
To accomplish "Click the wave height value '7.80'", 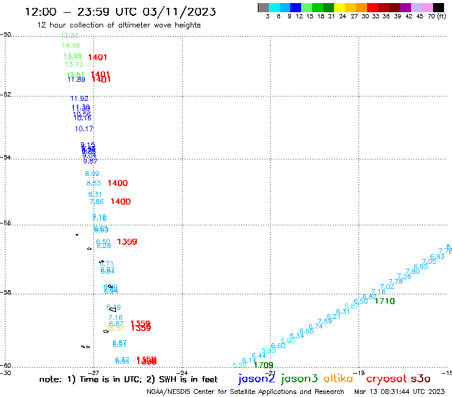I will 412,271.
